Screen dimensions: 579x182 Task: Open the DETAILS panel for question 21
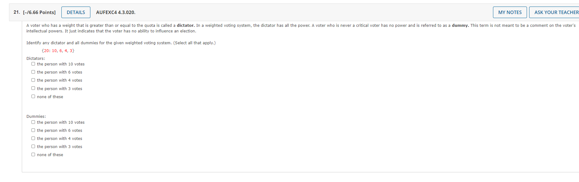(x=75, y=12)
